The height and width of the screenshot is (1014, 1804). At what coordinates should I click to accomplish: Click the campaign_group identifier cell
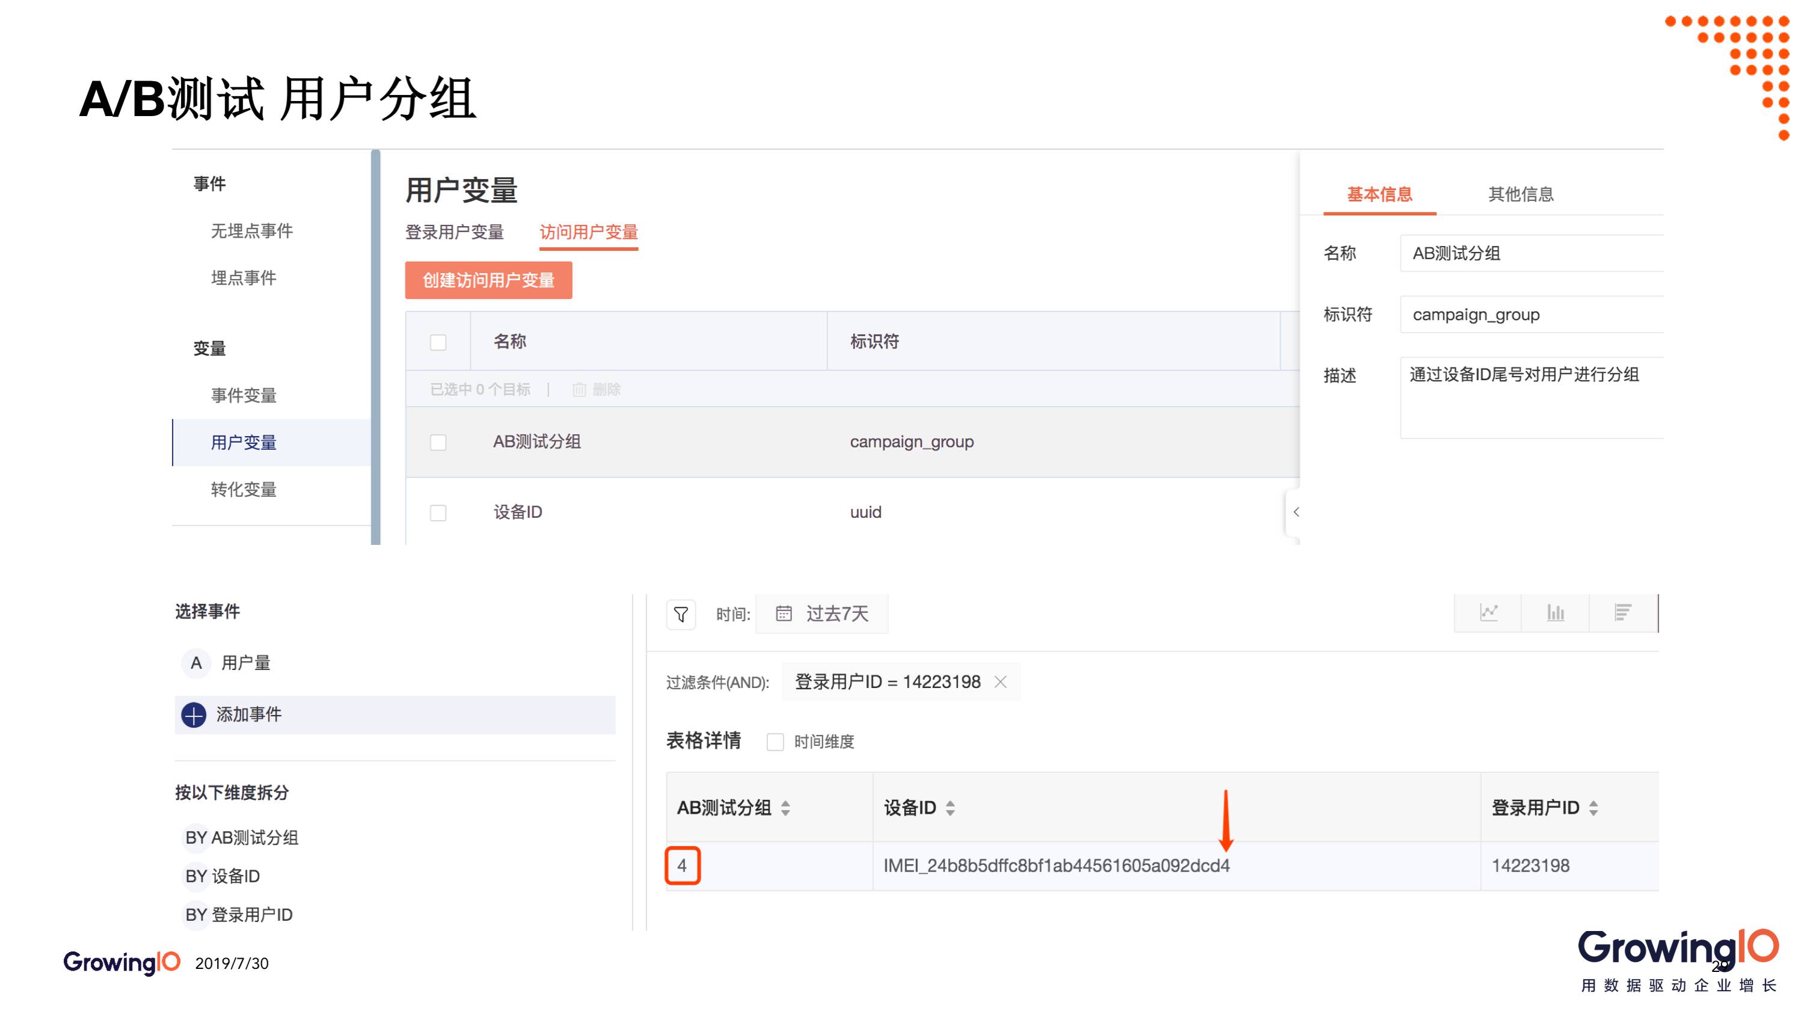[x=912, y=442]
